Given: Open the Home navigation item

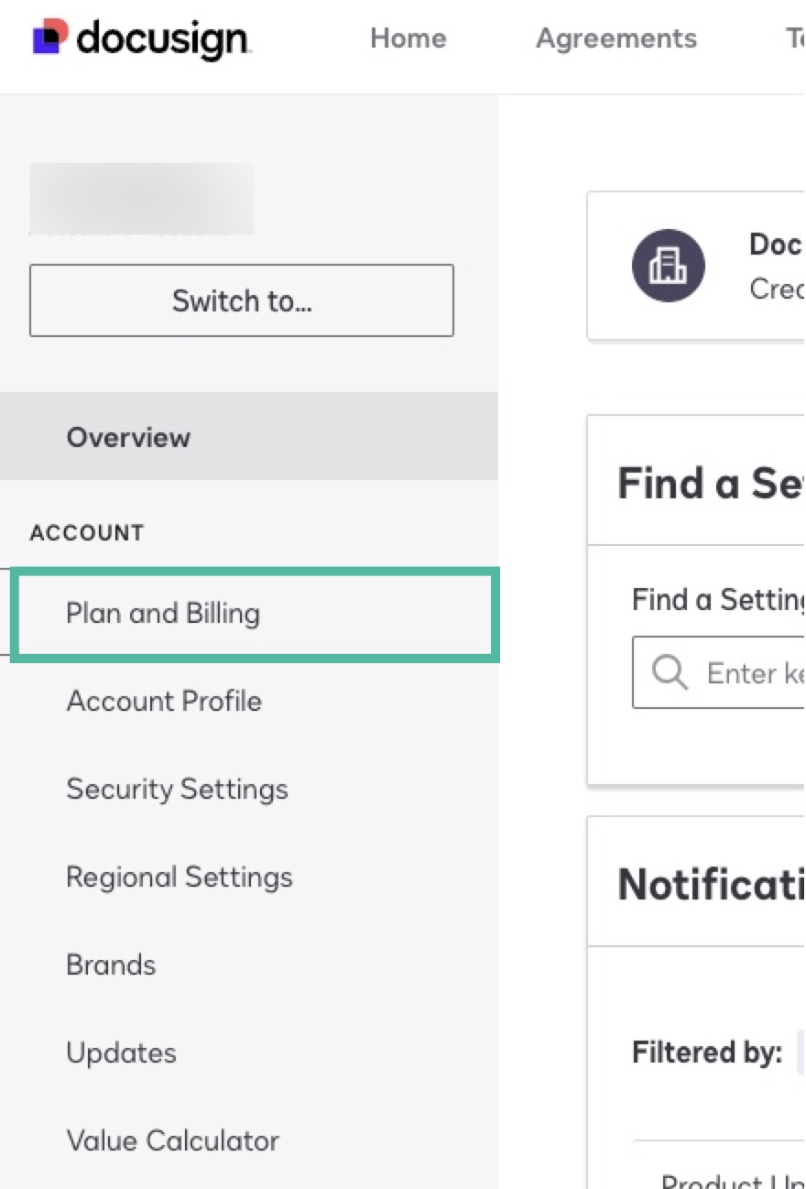Looking at the screenshot, I should pos(408,38).
